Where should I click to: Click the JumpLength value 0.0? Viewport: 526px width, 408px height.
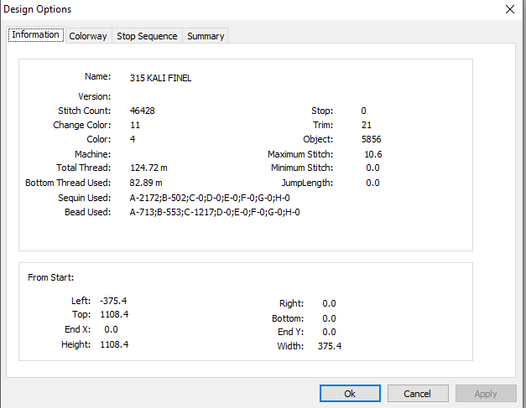(372, 183)
